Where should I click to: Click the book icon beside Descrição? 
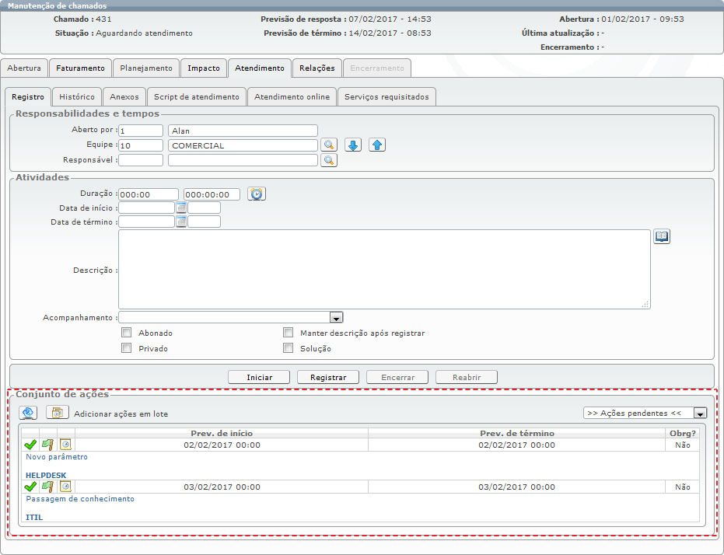click(662, 236)
